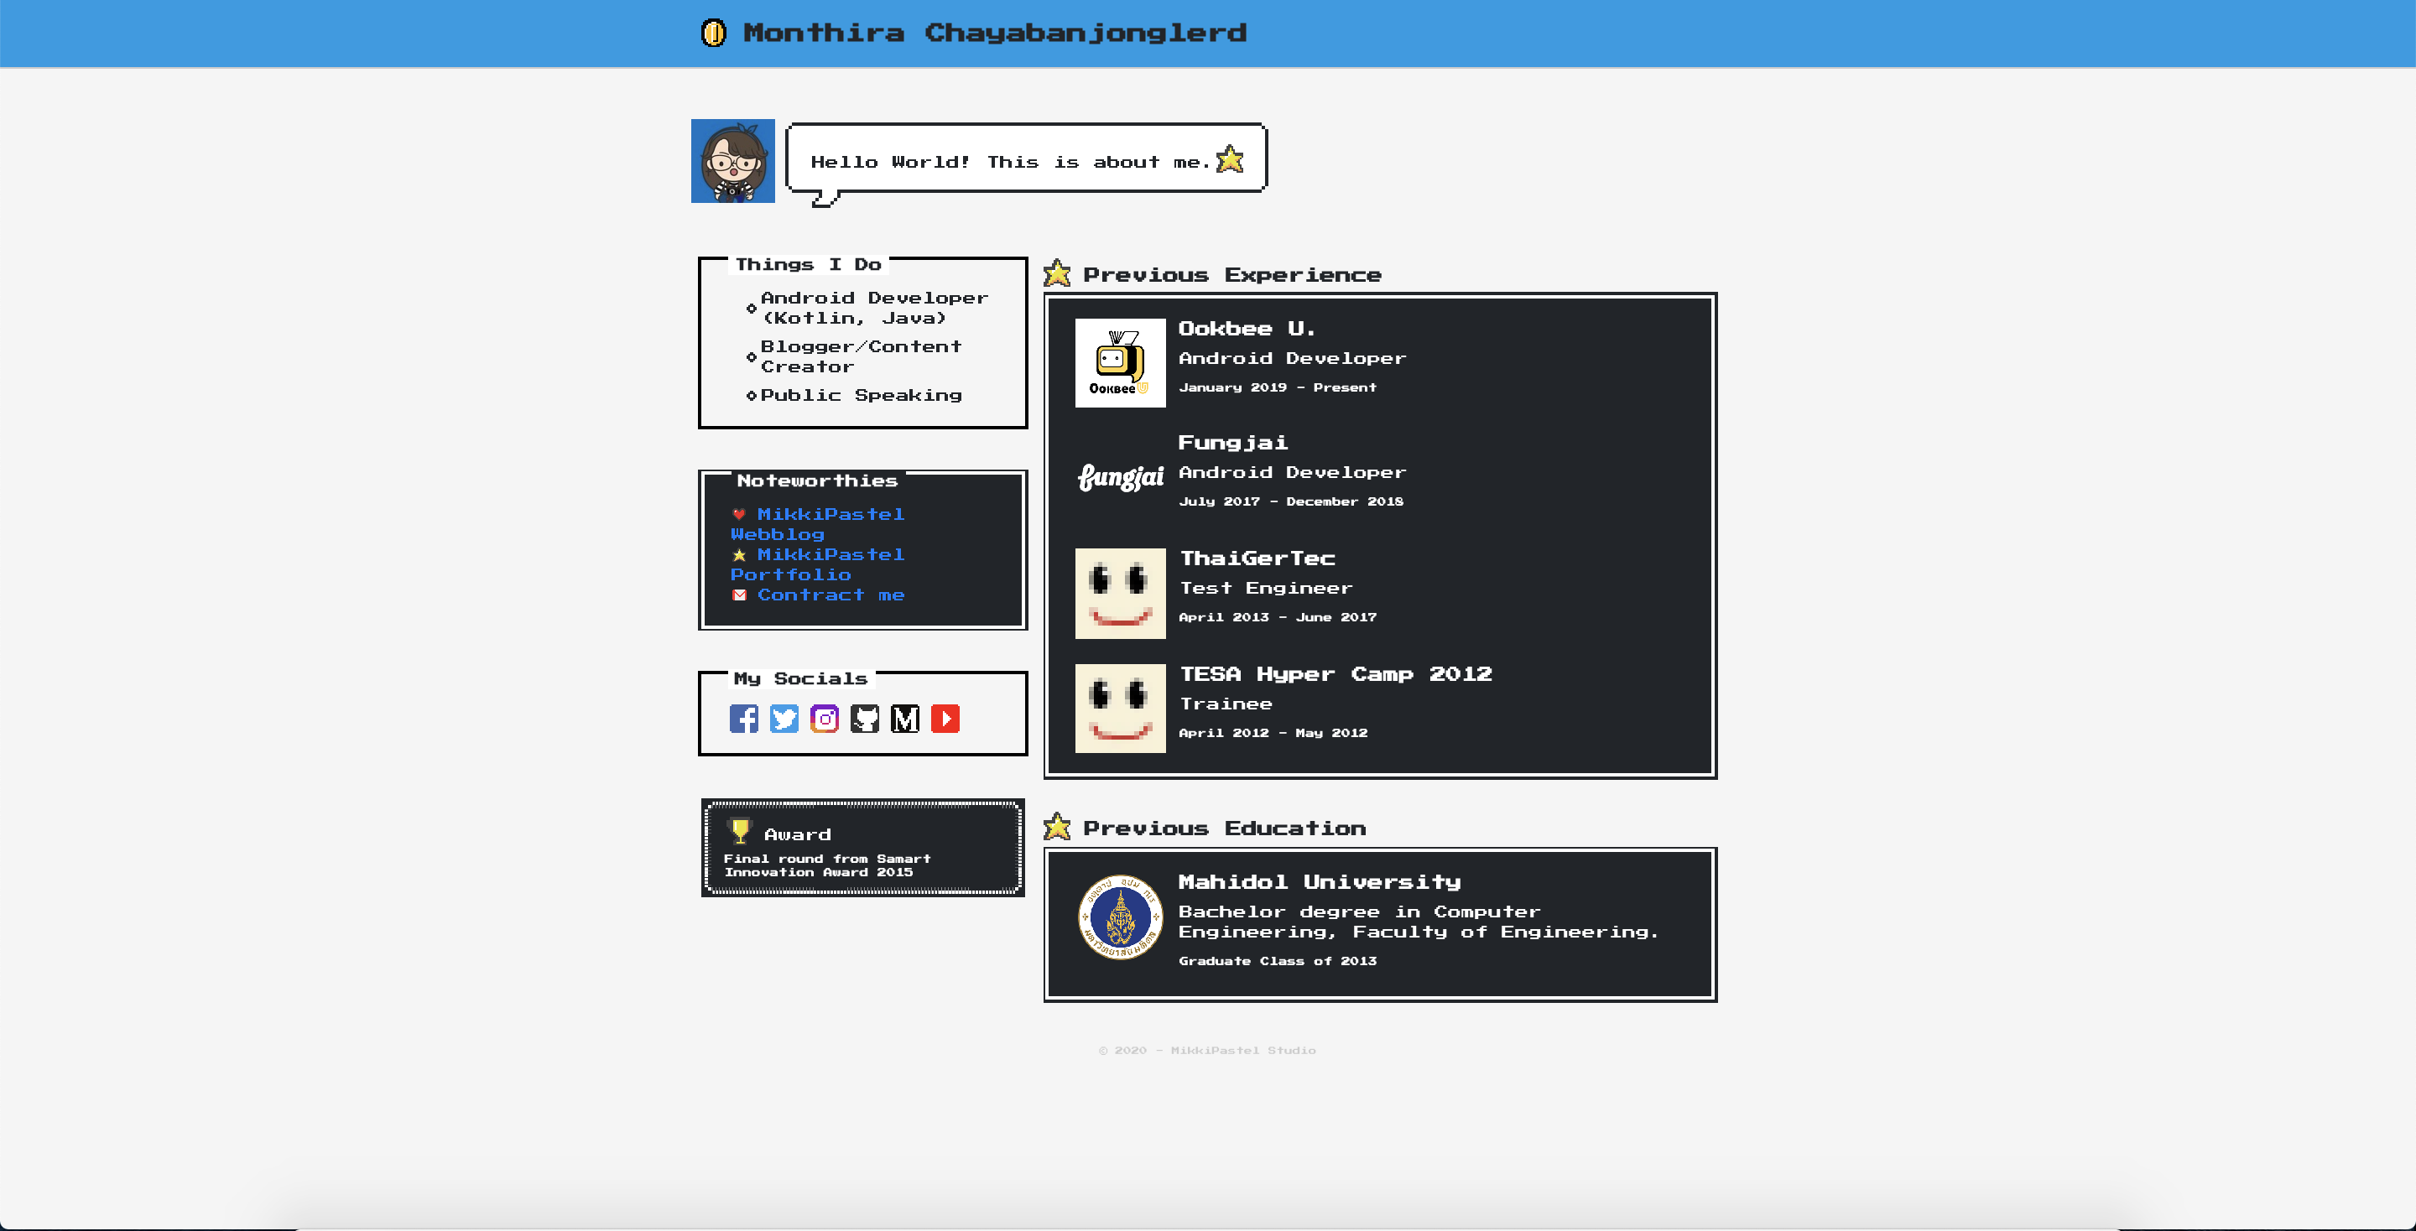Click the 'Ookbee U.' company name

point(1247,329)
